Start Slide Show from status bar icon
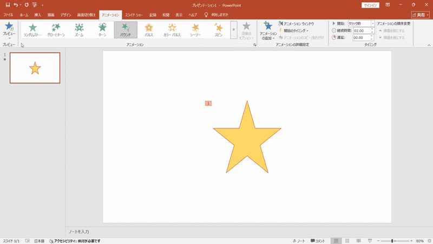 pos(370,241)
